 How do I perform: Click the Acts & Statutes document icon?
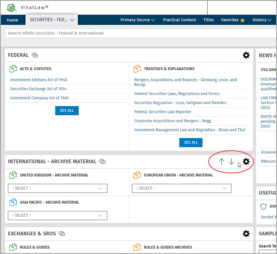[13, 69]
